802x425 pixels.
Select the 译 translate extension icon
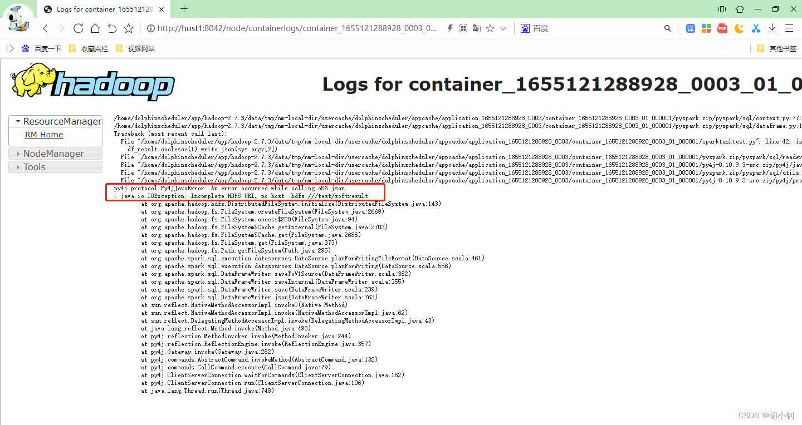coord(690,28)
